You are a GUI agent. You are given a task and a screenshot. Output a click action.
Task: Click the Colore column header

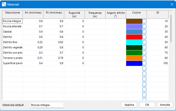(x=136, y=15)
